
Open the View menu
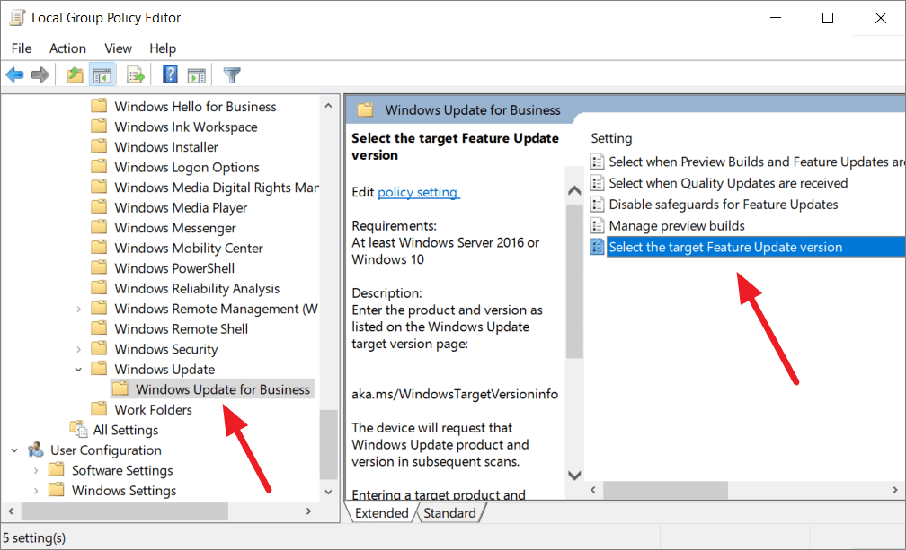click(x=118, y=48)
